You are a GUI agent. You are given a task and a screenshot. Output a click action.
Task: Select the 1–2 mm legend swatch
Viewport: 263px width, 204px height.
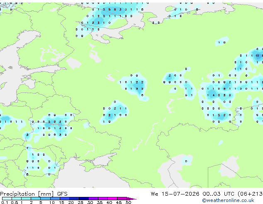coord(26,199)
